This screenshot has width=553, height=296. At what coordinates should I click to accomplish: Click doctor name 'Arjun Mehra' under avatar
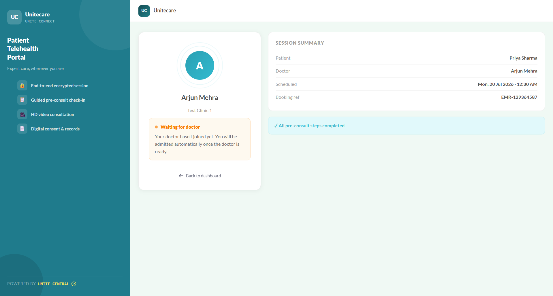coord(200,98)
